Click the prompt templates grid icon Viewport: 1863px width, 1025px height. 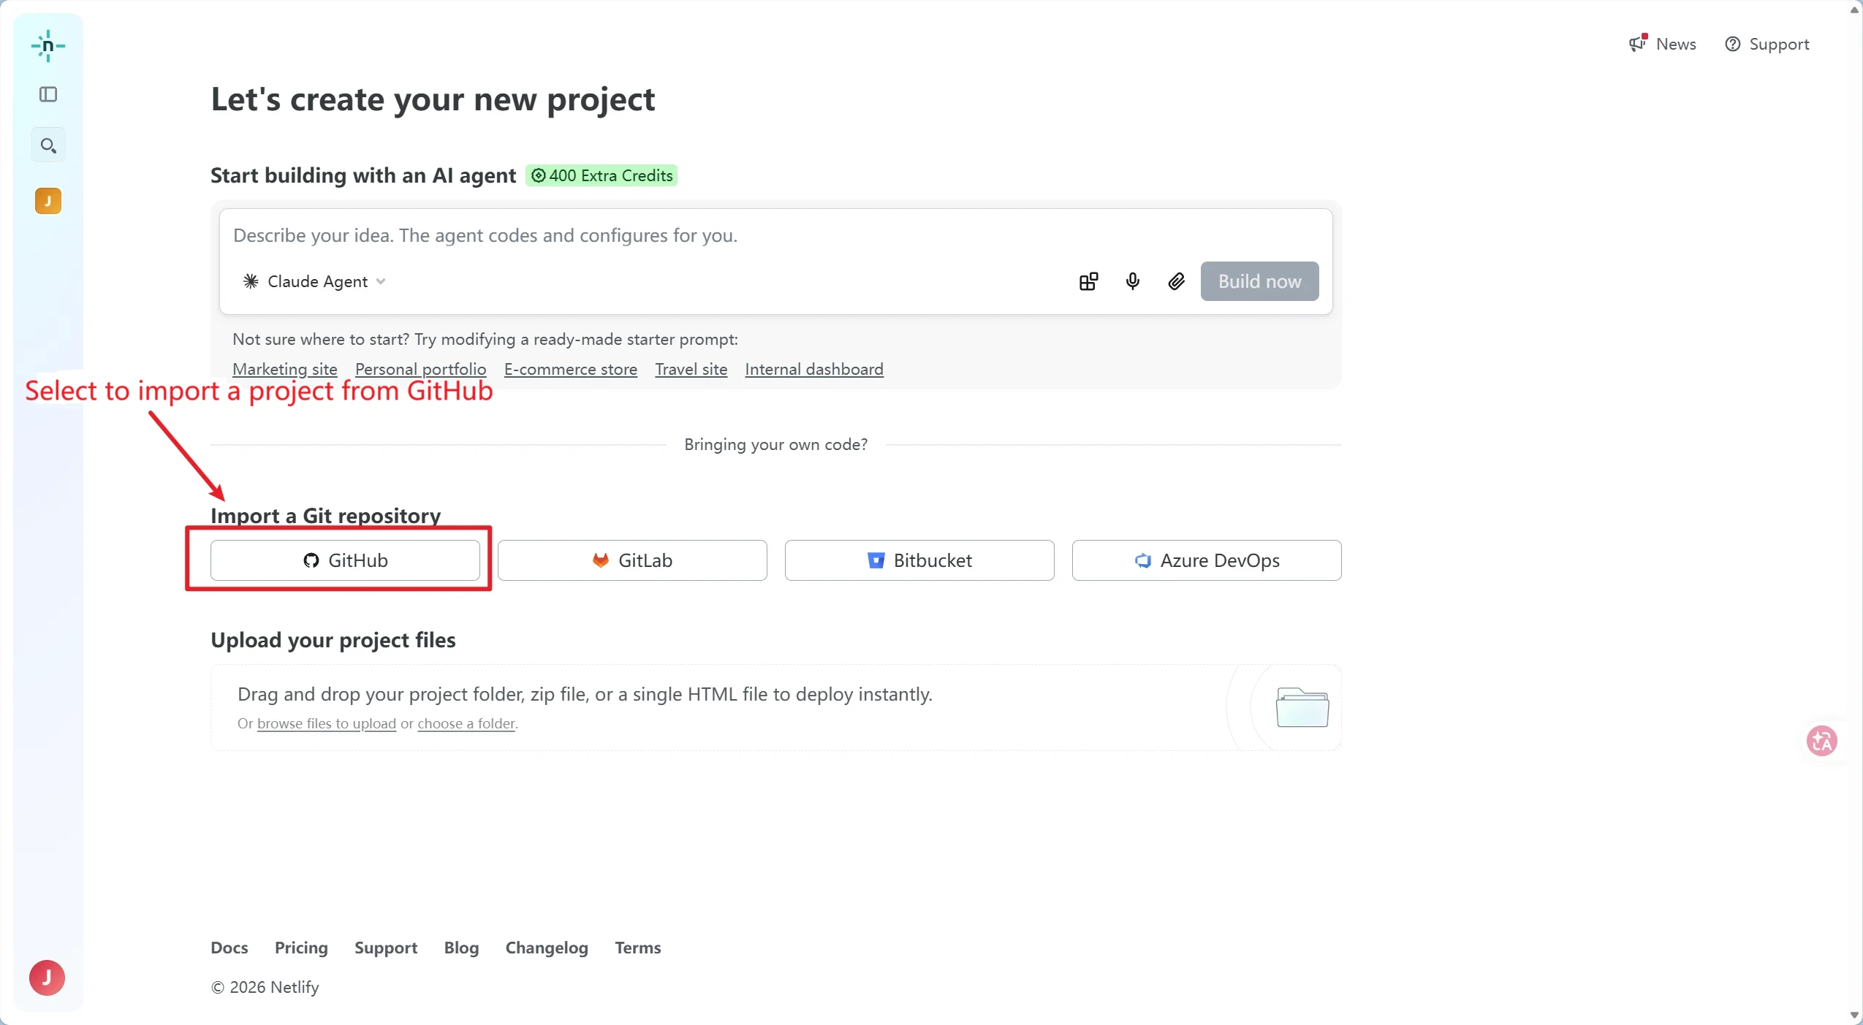click(1088, 281)
